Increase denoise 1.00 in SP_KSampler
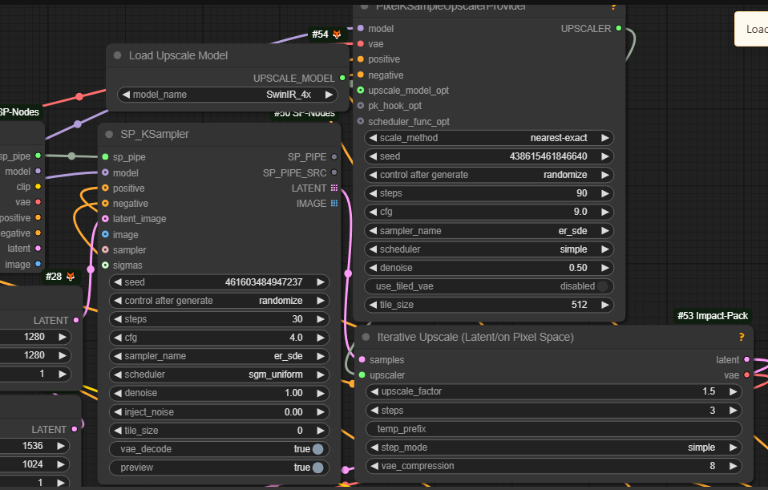 pyautogui.click(x=321, y=393)
